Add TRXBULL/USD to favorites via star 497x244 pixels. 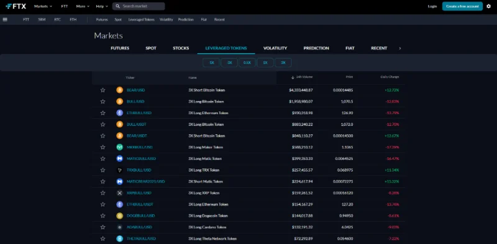103,170
